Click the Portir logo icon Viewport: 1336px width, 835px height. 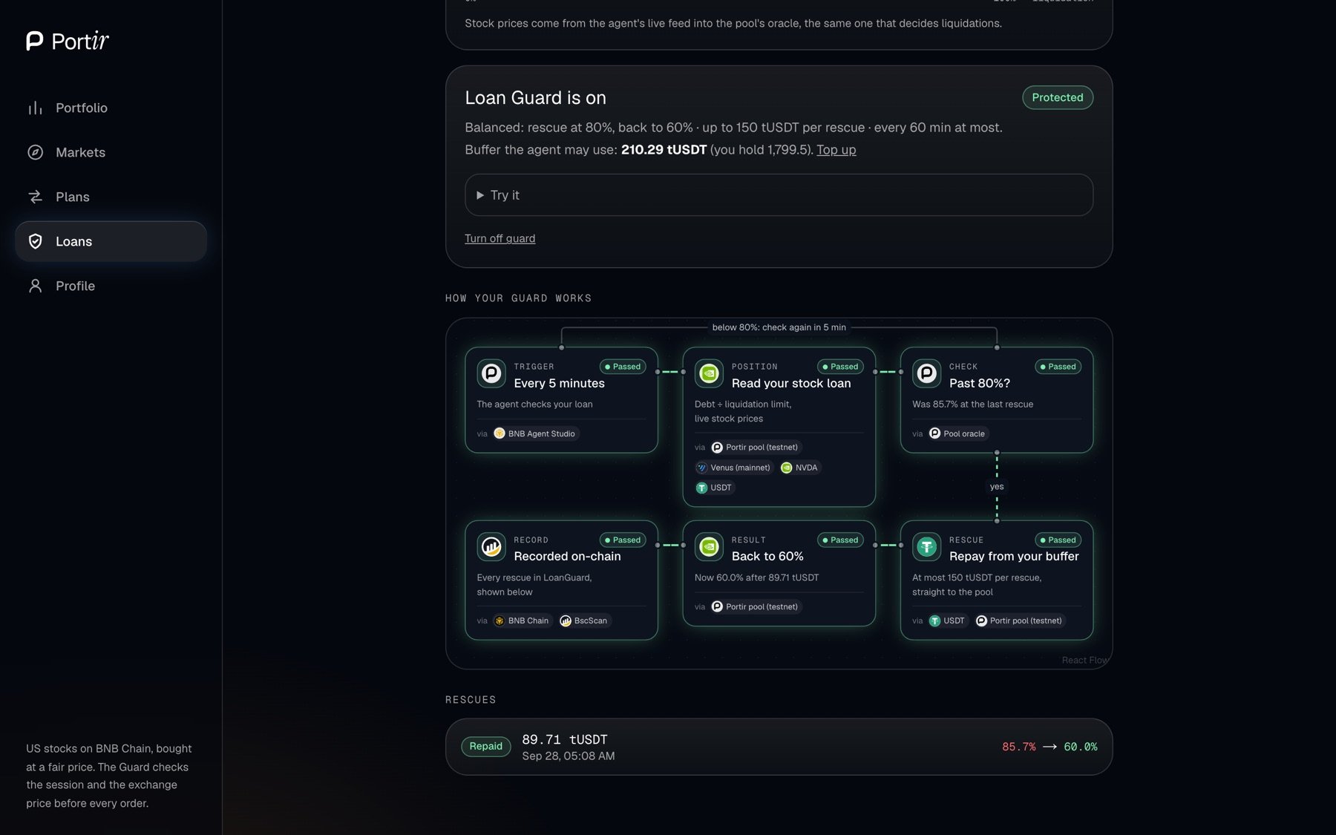pyautogui.click(x=34, y=41)
